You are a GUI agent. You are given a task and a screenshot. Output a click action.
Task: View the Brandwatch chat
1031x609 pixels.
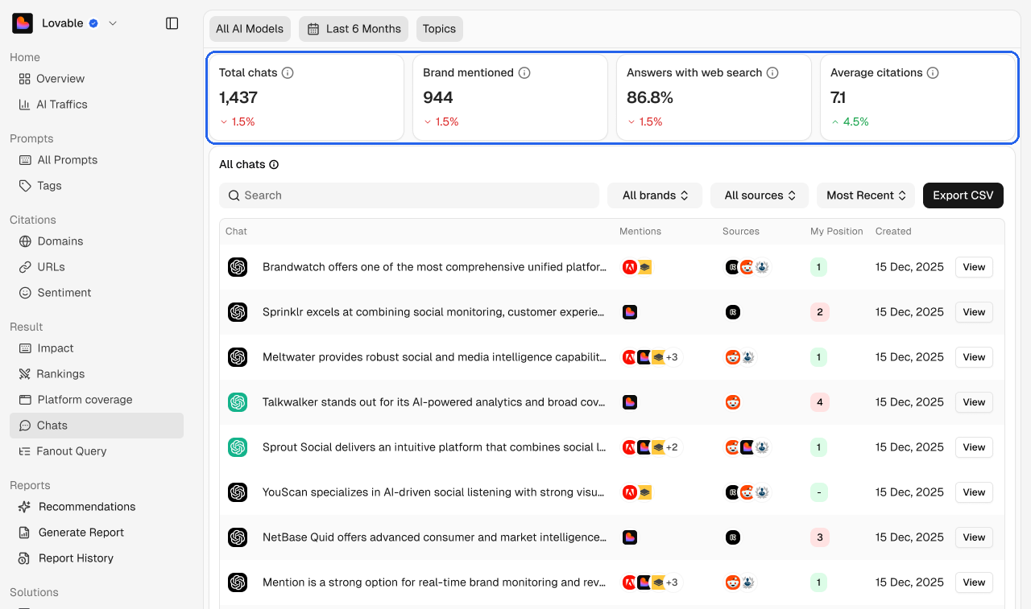click(x=974, y=267)
